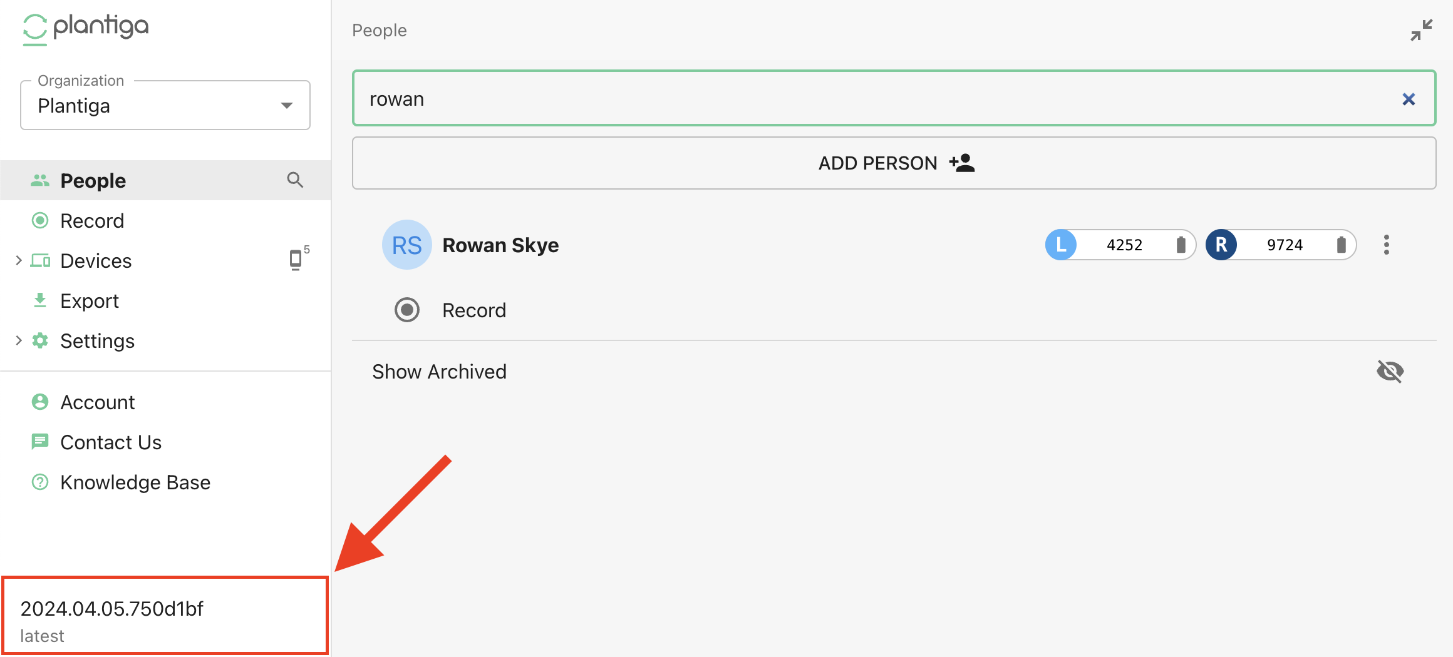Open the three-dot menu for Rowan Skye
The height and width of the screenshot is (657, 1453).
[x=1387, y=245]
